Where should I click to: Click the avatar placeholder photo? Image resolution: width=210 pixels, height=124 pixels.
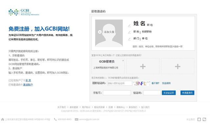(x=109, y=33)
